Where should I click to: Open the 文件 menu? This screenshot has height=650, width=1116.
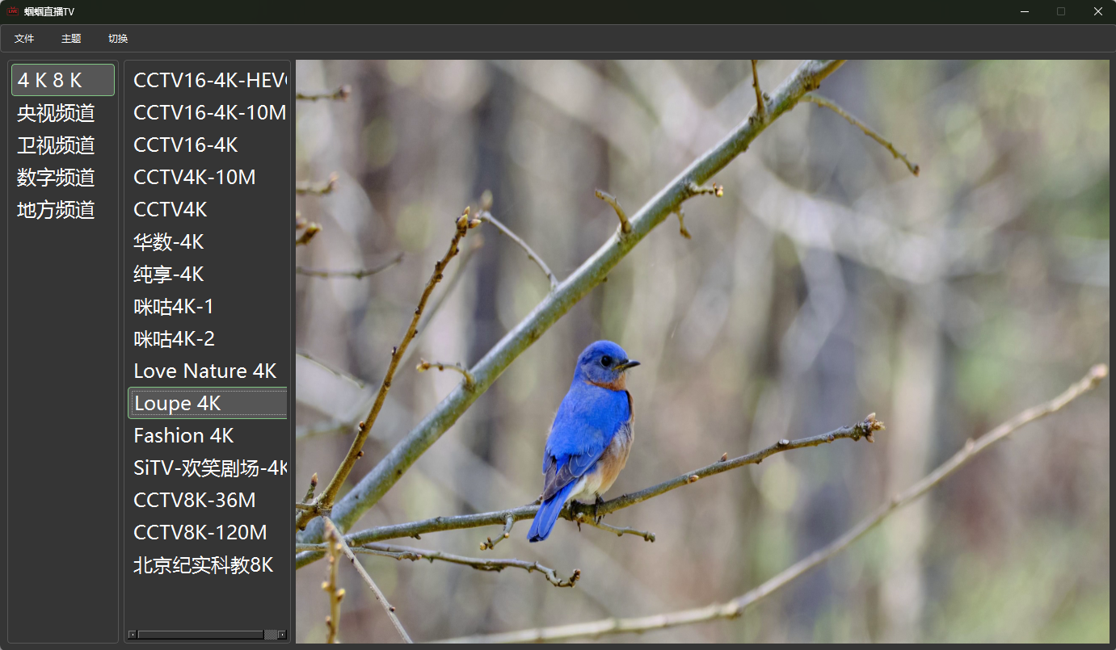24,39
